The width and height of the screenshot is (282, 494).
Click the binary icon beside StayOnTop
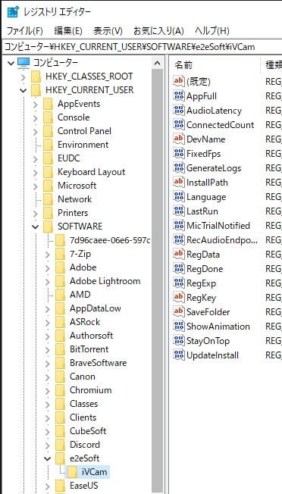click(x=179, y=340)
